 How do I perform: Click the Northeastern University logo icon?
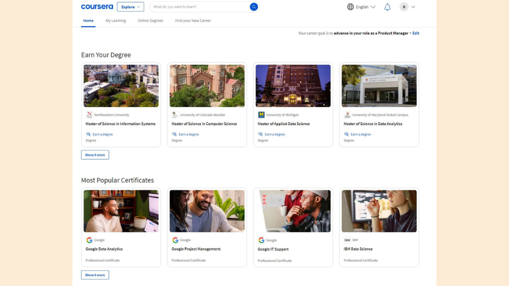(x=89, y=115)
